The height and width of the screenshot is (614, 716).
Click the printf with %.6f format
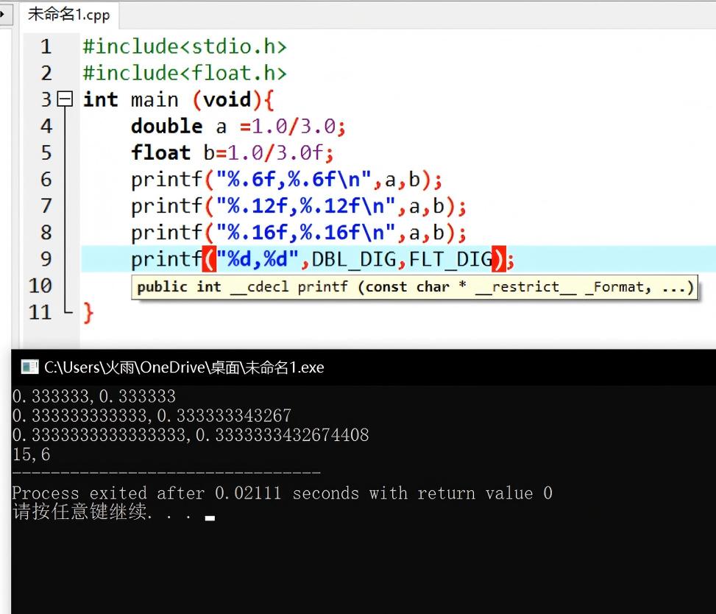[x=286, y=180]
